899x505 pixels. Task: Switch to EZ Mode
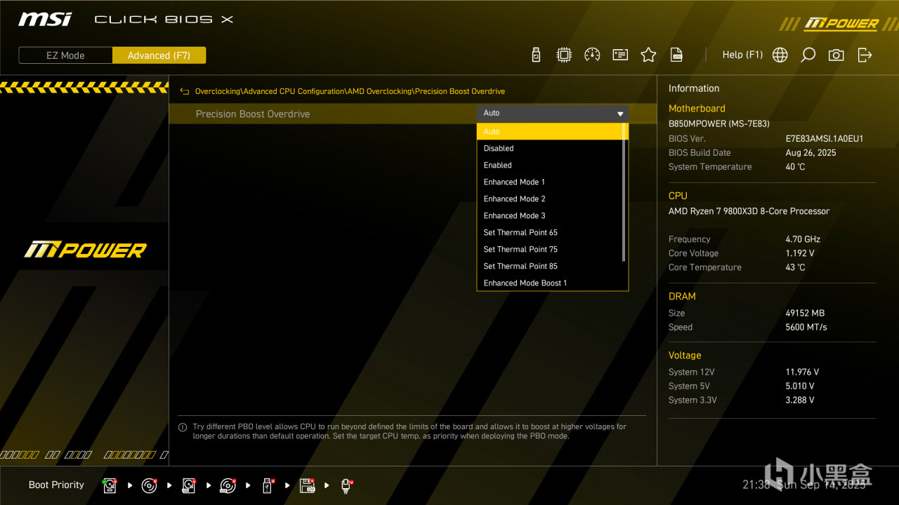tap(65, 55)
